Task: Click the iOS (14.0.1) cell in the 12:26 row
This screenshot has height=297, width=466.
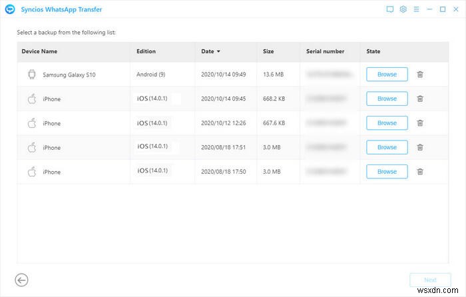Action: click(152, 123)
